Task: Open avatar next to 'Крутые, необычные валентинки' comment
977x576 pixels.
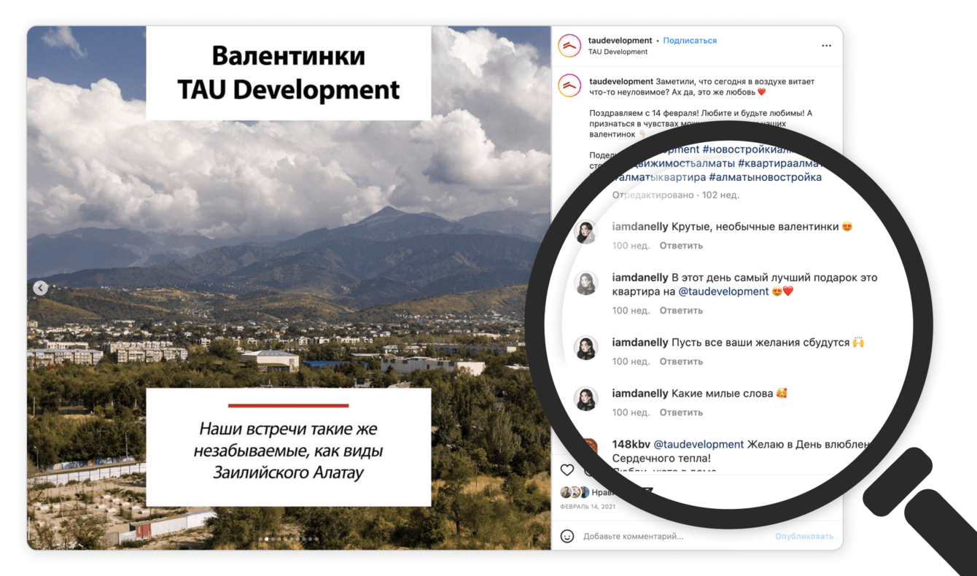Action: pos(585,232)
